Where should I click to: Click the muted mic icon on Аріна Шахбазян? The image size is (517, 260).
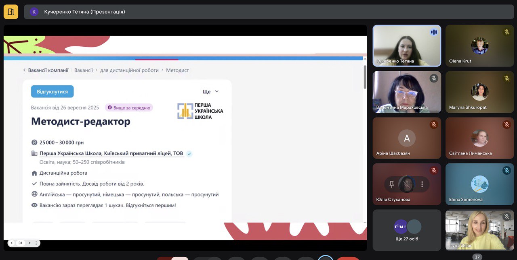[x=434, y=125]
